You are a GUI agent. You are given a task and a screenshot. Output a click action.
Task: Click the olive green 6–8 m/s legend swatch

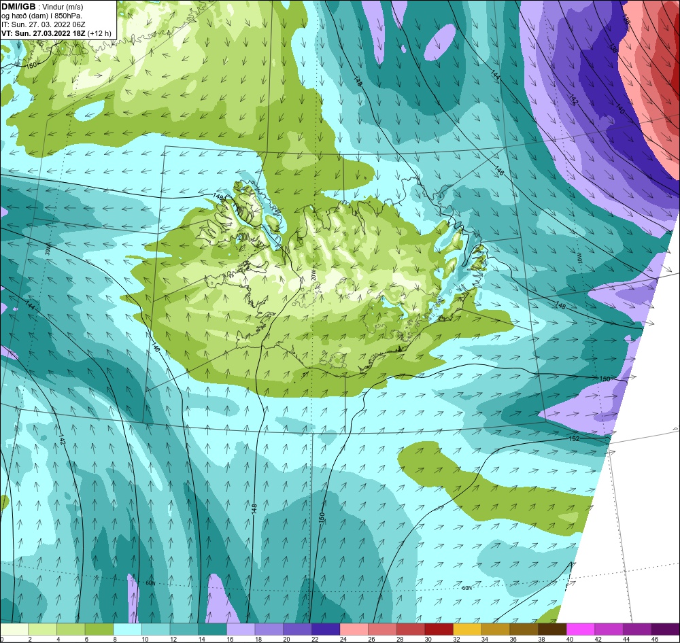99,629
